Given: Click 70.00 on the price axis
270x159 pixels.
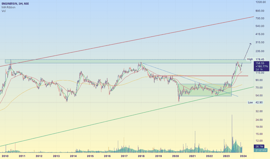Looking at the screenshot, I should coord(259,88).
